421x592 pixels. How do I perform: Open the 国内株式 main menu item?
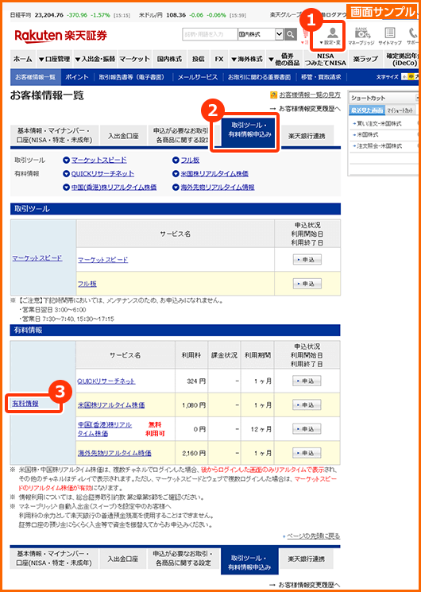(169, 59)
